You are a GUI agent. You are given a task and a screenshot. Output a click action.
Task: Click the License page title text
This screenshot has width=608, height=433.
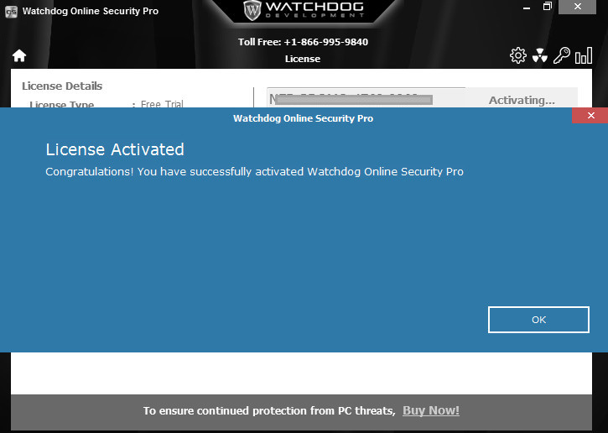[x=303, y=59]
